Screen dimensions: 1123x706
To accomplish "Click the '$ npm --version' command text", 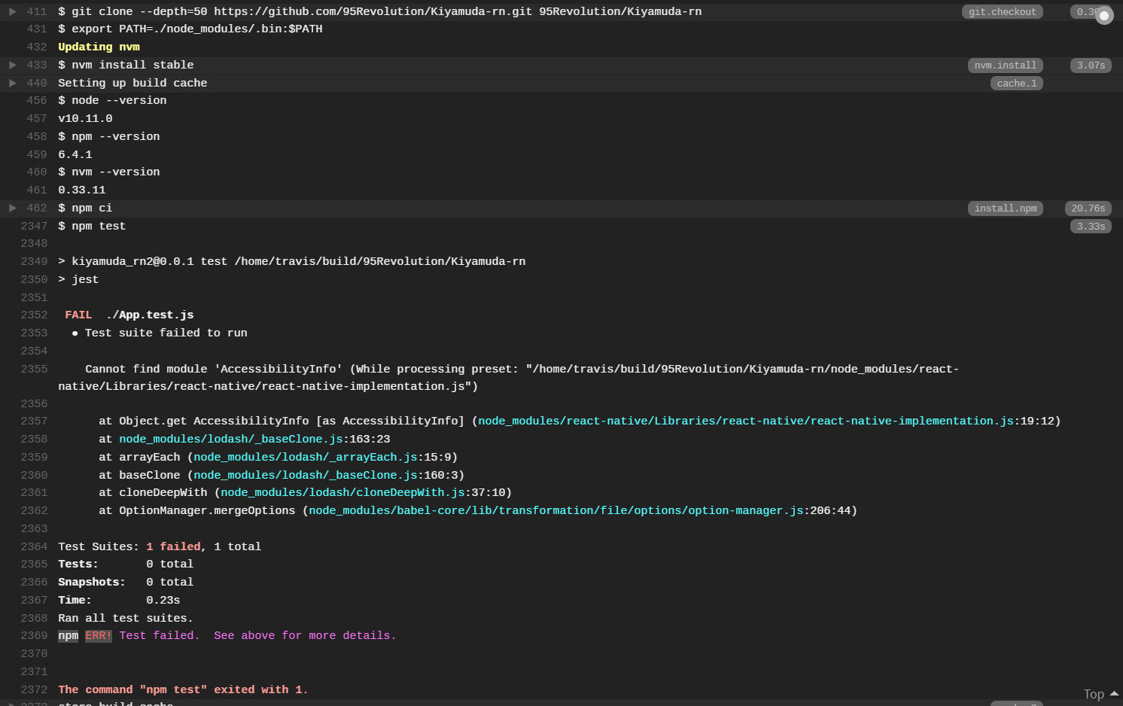I will click(x=109, y=136).
